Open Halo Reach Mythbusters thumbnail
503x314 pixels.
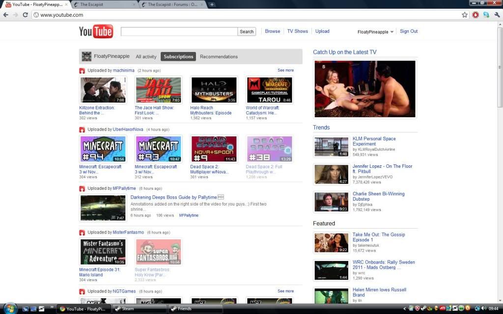click(x=214, y=90)
